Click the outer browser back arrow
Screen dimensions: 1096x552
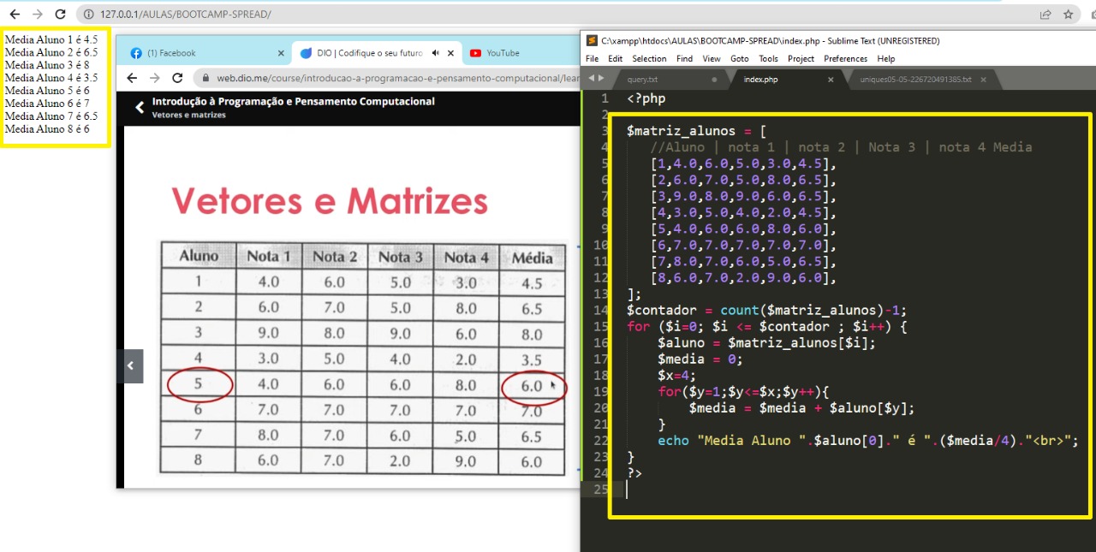(x=15, y=15)
